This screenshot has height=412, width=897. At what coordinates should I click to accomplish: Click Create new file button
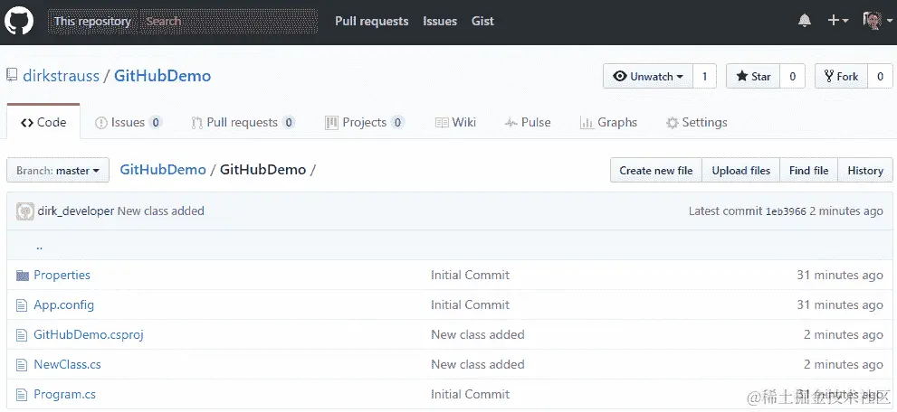click(656, 170)
